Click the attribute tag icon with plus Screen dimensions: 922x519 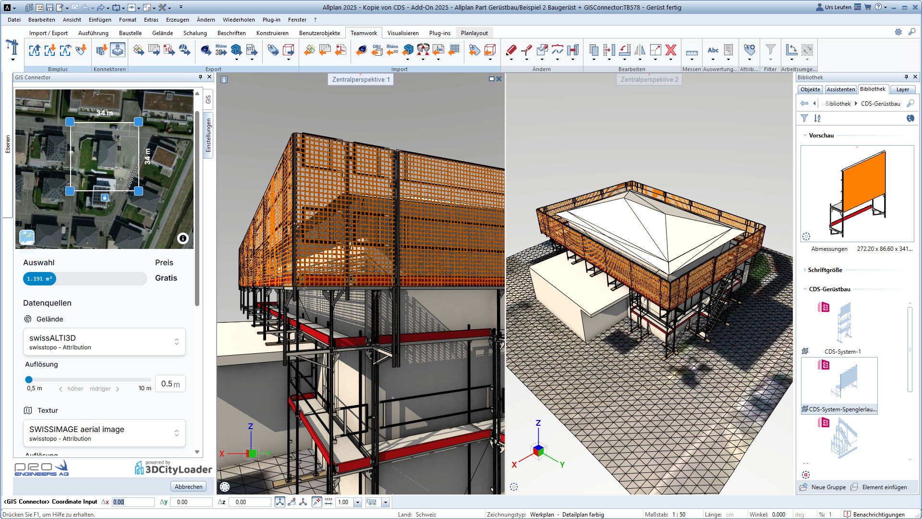pos(749,49)
